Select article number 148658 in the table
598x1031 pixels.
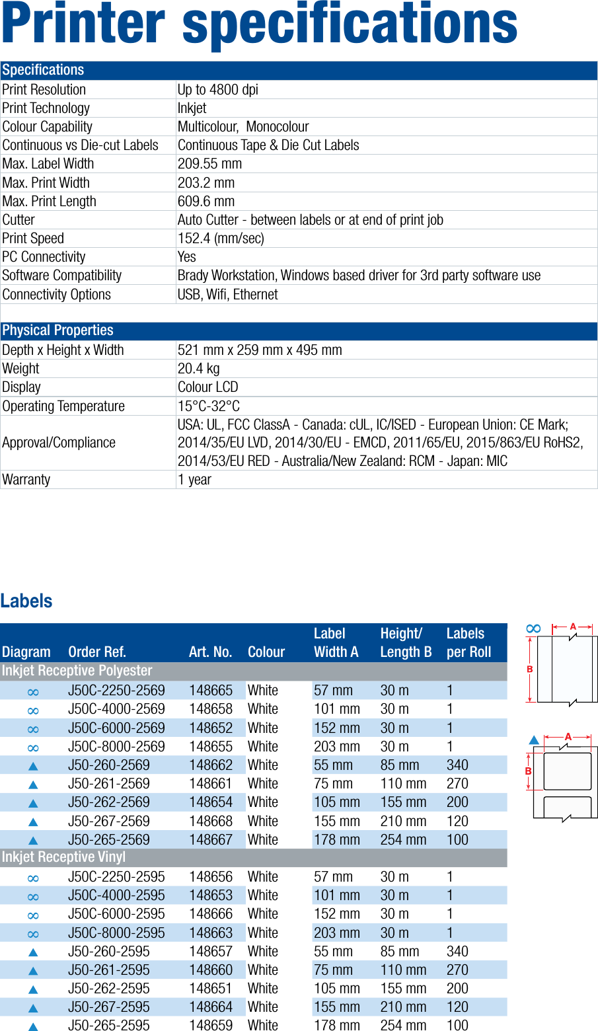pyautogui.click(x=210, y=708)
